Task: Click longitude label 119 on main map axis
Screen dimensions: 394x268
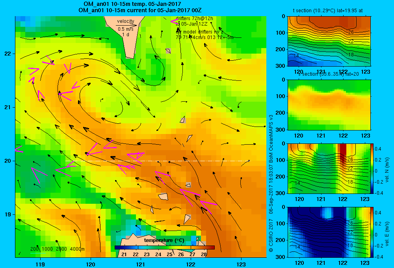Action: point(40,264)
